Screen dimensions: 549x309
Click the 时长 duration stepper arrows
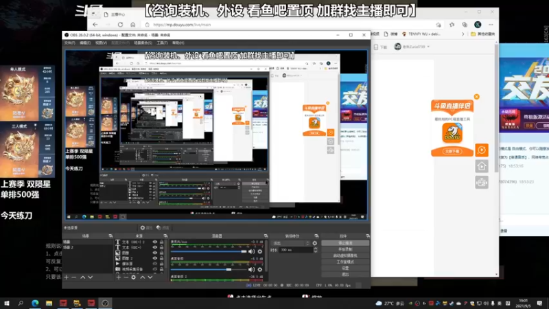click(316, 250)
